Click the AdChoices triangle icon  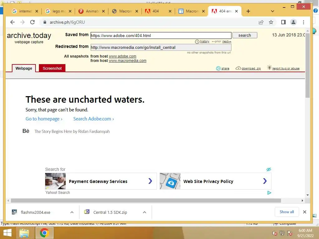pos(269,193)
